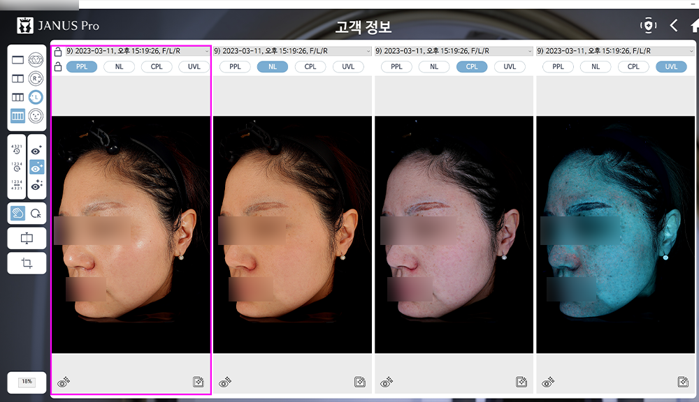Click the 1234 clock ordering icon
This screenshot has height=402, width=699.
17,167
